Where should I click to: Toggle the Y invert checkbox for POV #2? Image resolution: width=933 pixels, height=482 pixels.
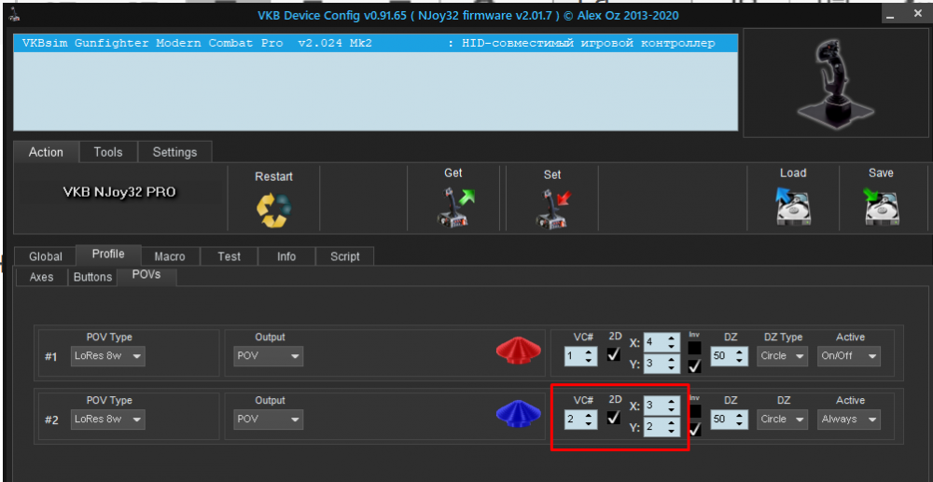(694, 429)
